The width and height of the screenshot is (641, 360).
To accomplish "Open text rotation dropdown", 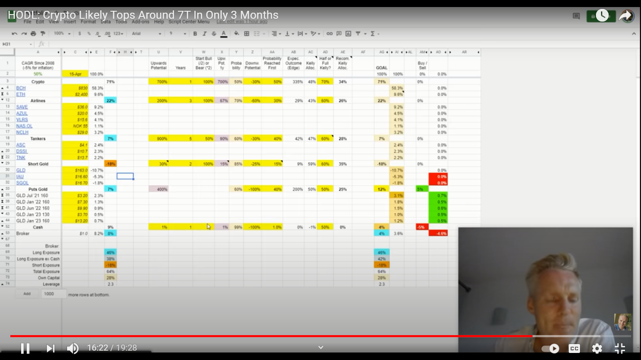I will [315, 34].
